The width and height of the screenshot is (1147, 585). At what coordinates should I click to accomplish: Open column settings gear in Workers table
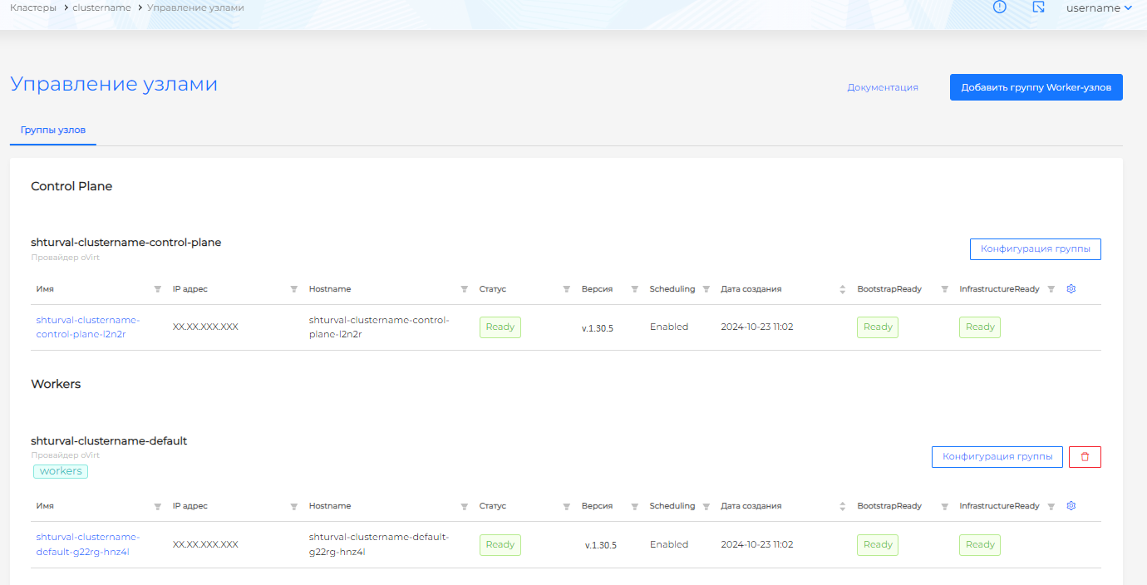(x=1071, y=506)
